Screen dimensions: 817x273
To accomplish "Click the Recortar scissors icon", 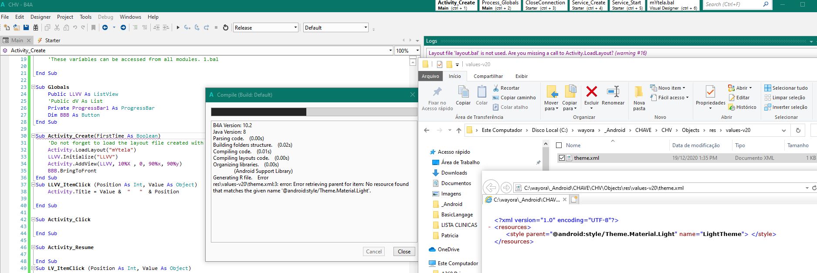I will tap(496, 88).
